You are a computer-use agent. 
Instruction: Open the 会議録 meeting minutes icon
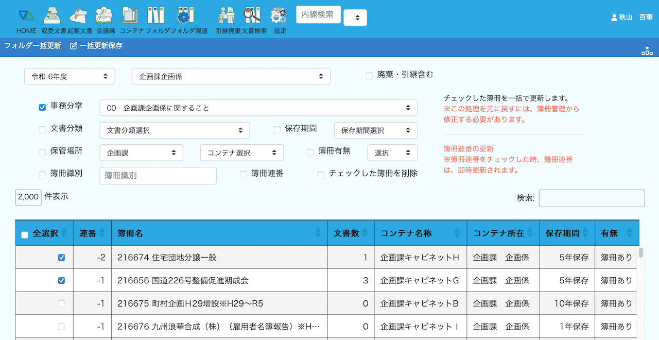pyautogui.click(x=105, y=16)
